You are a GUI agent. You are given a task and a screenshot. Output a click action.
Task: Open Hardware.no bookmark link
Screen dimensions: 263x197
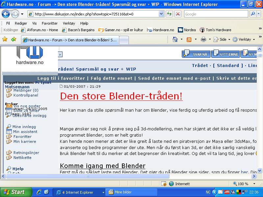(x=160, y=30)
